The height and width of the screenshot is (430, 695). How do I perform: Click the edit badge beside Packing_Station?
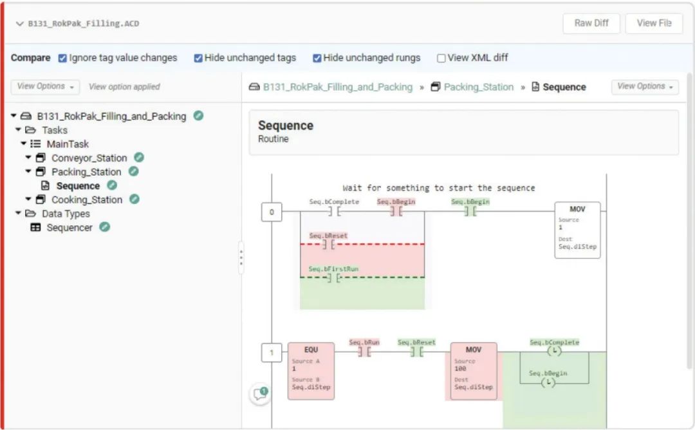(x=133, y=172)
